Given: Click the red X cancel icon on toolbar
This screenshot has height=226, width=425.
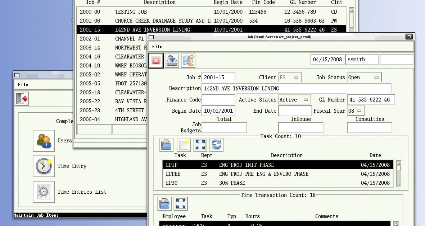Looking at the screenshot, I should click(x=155, y=60).
